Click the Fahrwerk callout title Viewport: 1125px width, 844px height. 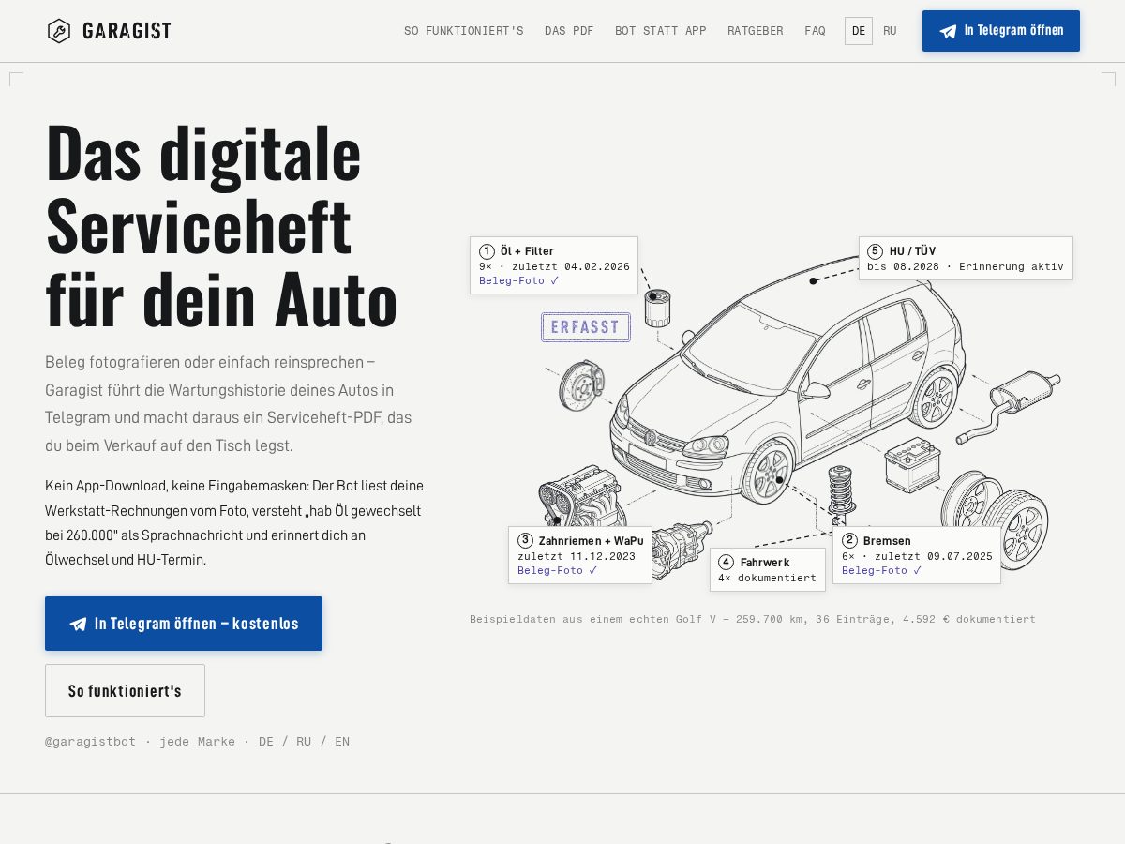tap(765, 563)
